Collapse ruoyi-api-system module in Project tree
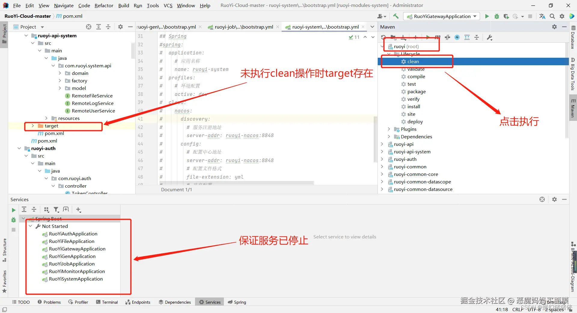This screenshot has width=577, height=313. tap(26, 35)
